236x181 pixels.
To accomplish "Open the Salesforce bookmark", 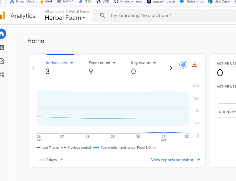I will (x=192, y=2).
